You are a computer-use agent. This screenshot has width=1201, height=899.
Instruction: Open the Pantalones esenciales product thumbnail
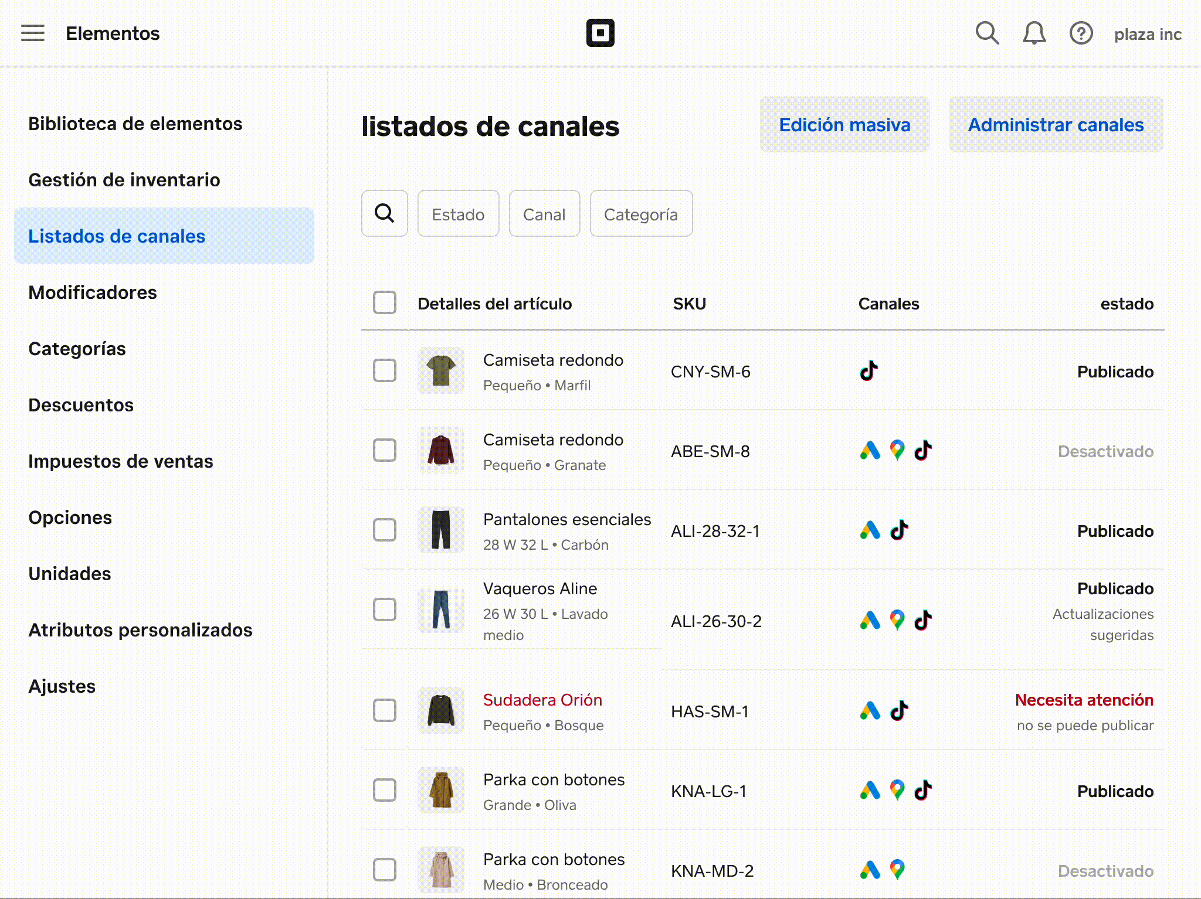(x=441, y=530)
